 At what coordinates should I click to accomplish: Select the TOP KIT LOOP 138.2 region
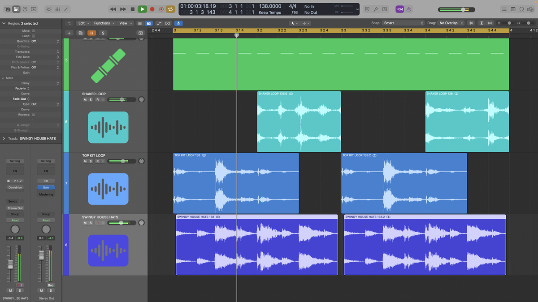[404, 183]
